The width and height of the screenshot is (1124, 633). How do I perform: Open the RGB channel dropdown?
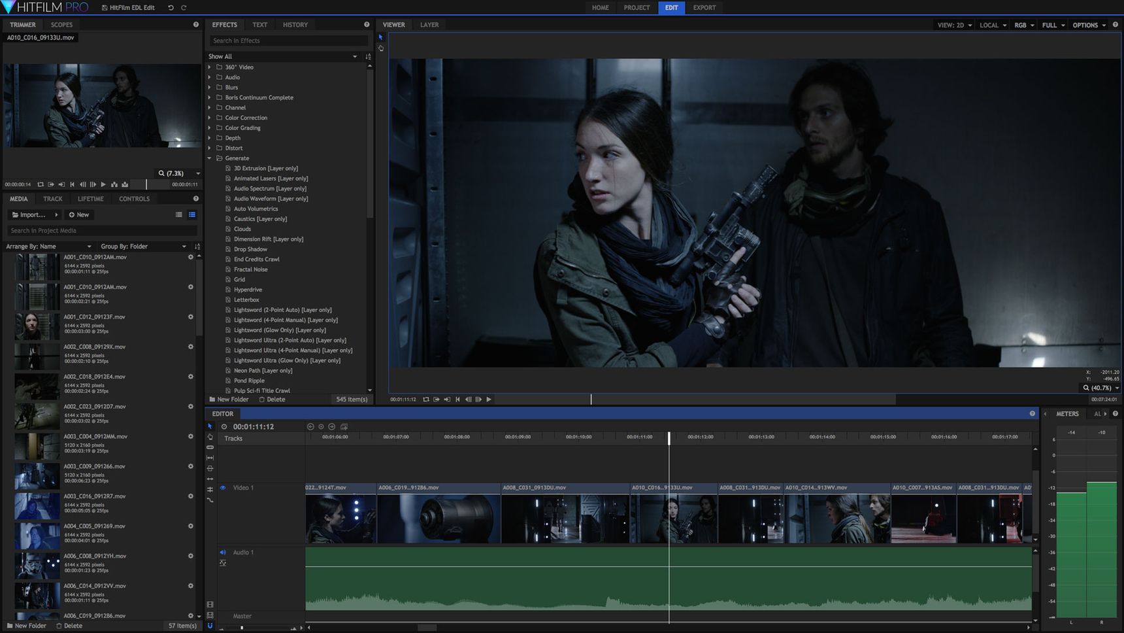[x=1024, y=25]
